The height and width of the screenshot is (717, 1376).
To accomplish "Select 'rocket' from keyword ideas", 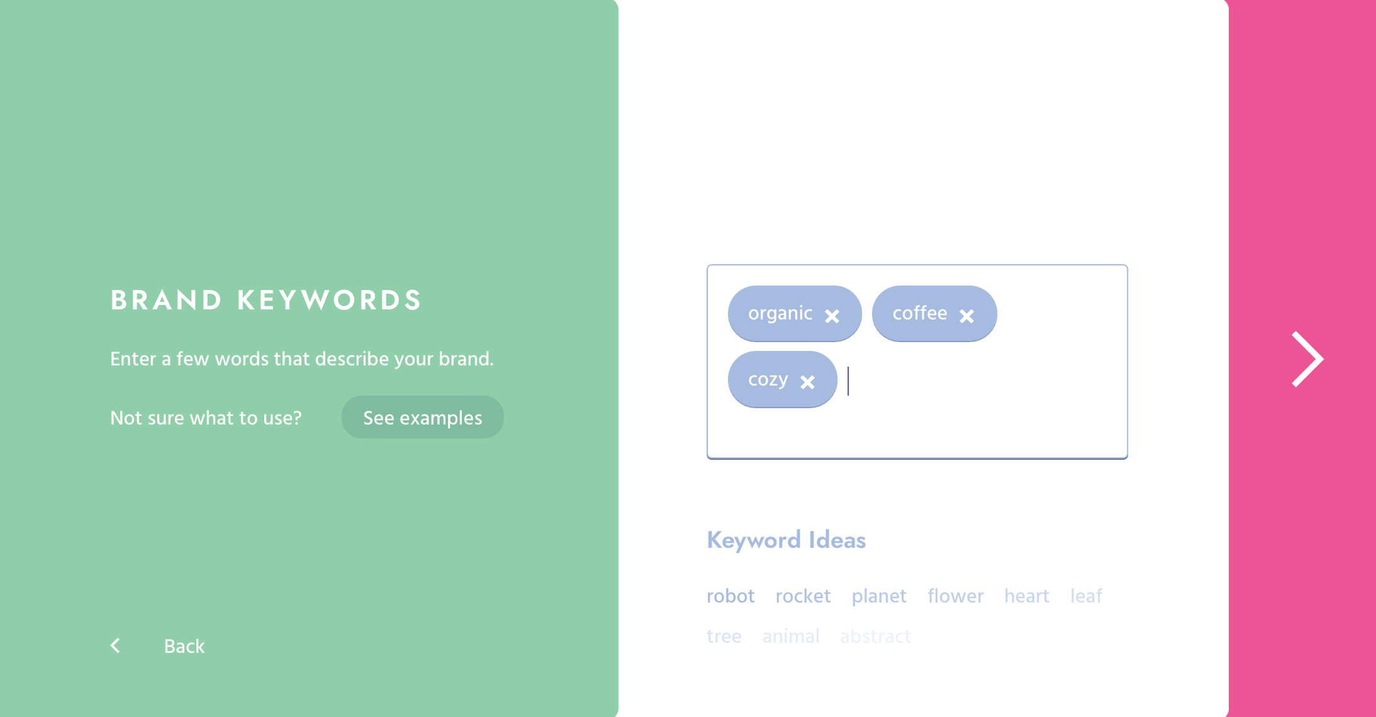I will click(803, 596).
